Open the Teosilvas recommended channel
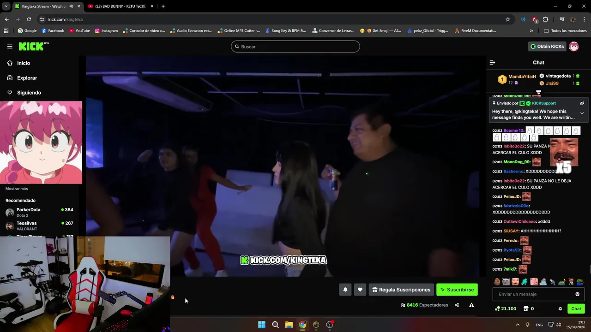Viewport: 591px width, 332px height. coord(39,225)
